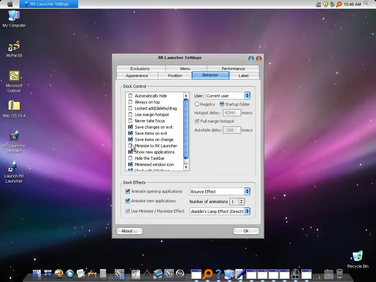This screenshot has height=282, width=376.
Task: Uncheck Save items on change
Action: click(130, 139)
